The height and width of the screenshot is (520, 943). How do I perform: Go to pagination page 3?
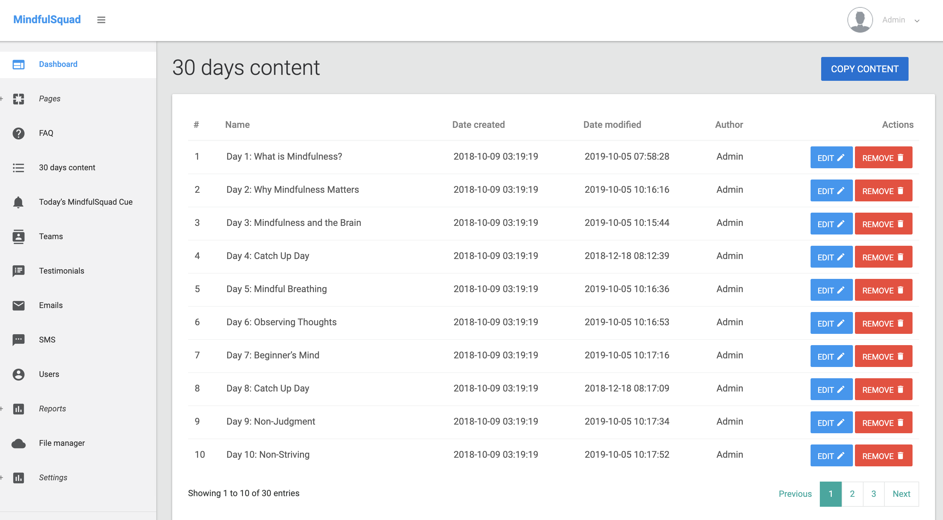[873, 494]
